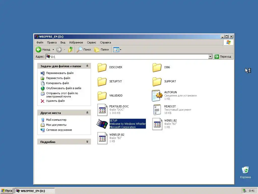Expand the address bar dropdown list
The width and height of the screenshot is (258, 194).
tap(210, 57)
